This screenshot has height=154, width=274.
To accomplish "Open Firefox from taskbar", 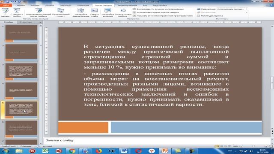I will 98,151.
